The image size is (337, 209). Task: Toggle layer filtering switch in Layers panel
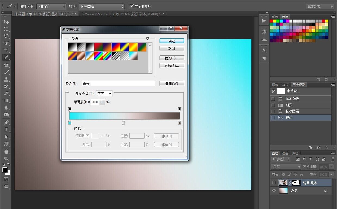(x=333, y=159)
